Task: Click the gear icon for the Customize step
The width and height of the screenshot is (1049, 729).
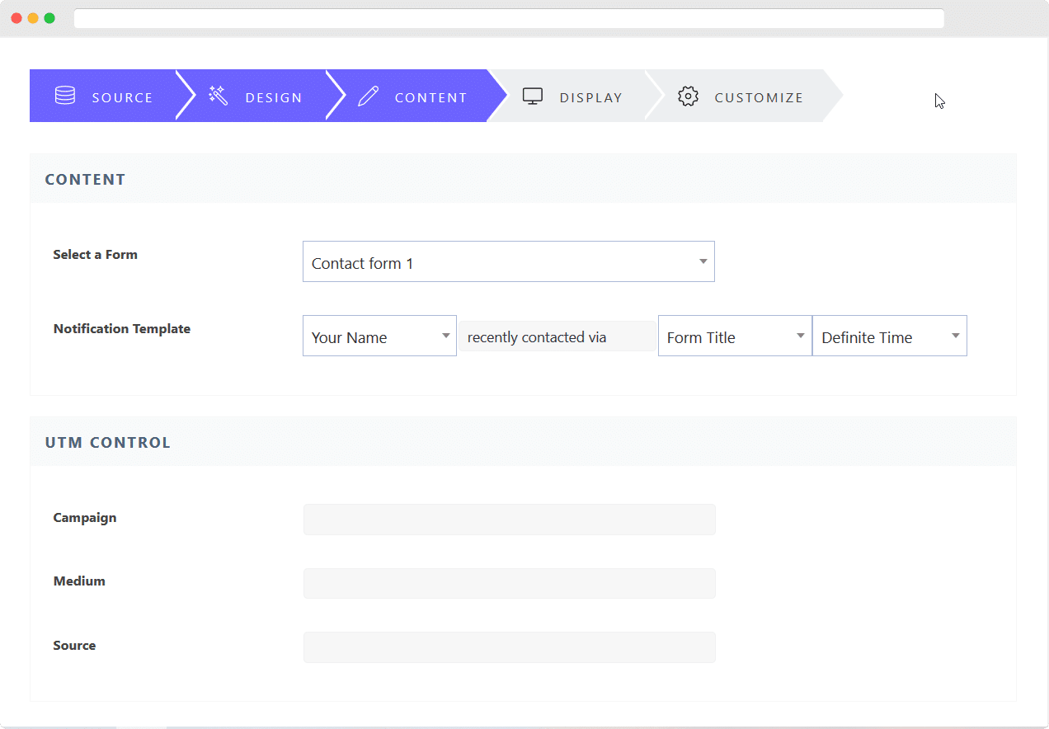Action: pyautogui.click(x=688, y=96)
